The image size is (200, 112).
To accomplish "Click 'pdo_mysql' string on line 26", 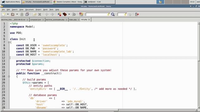I will click(75, 101).
